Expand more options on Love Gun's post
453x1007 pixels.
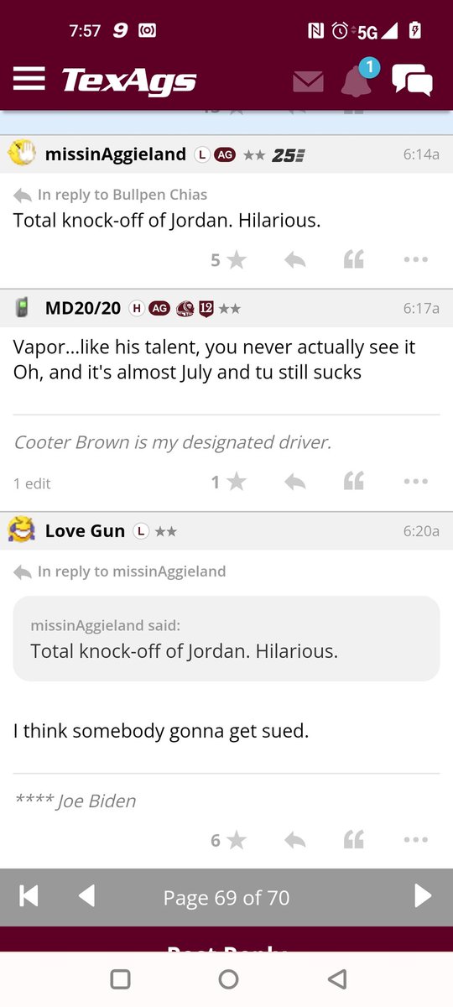pos(416,840)
